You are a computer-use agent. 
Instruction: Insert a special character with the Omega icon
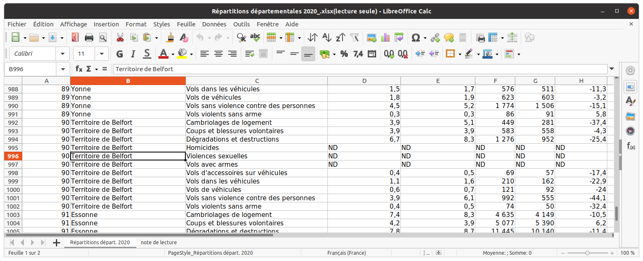coord(416,38)
